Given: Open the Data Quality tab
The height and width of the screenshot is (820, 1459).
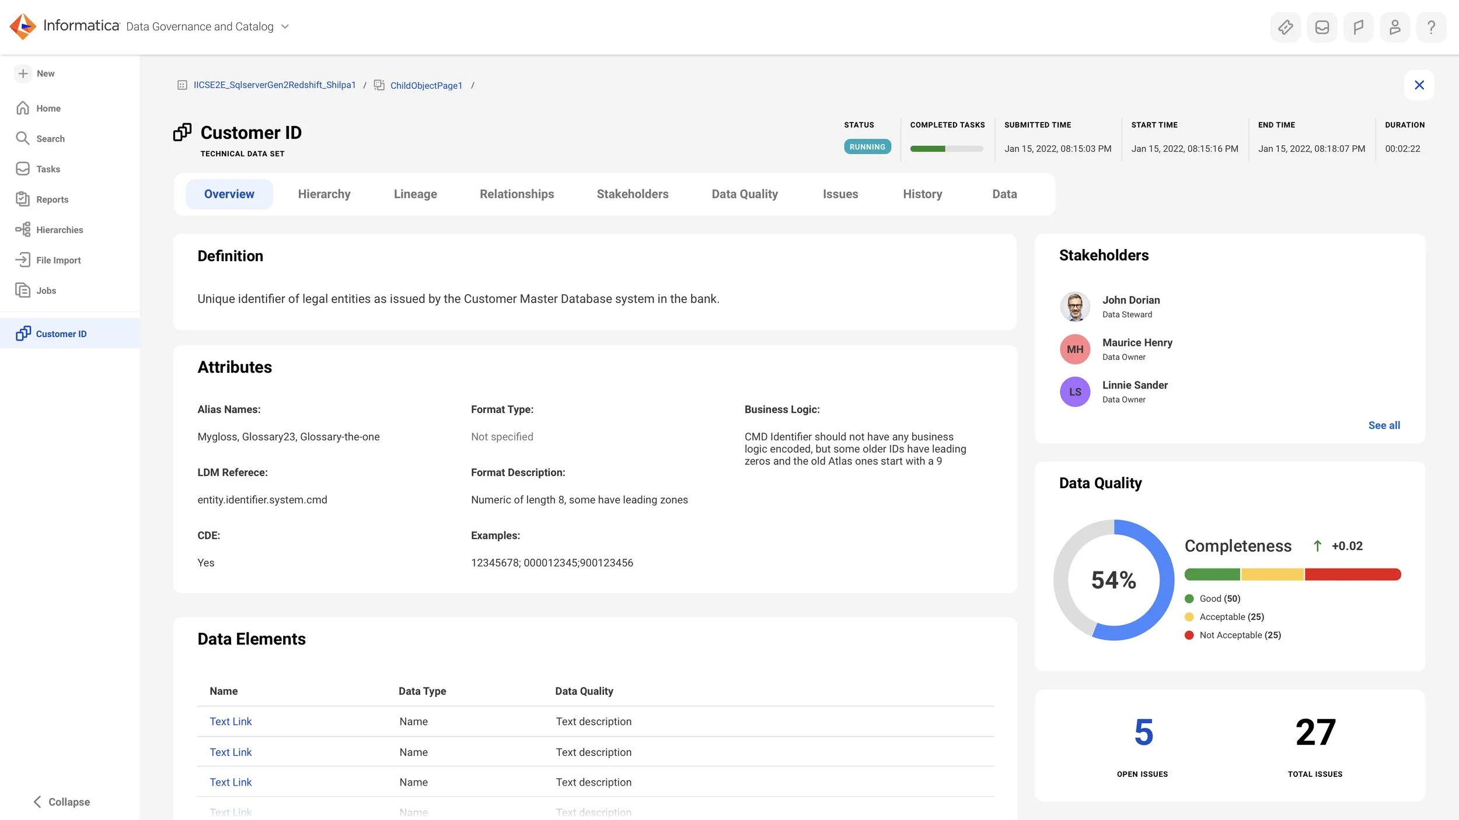Looking at the screenshot, I should tap(744, 194).
